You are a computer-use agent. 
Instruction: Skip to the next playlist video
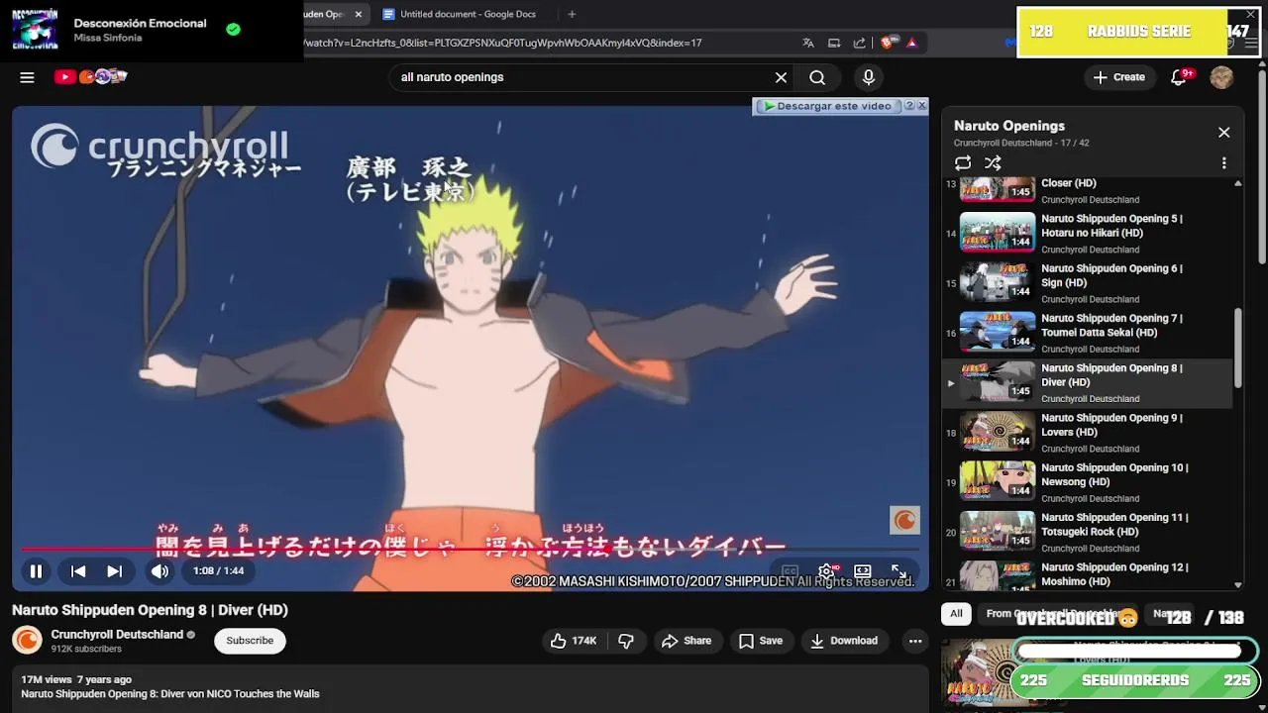[115, 571]
